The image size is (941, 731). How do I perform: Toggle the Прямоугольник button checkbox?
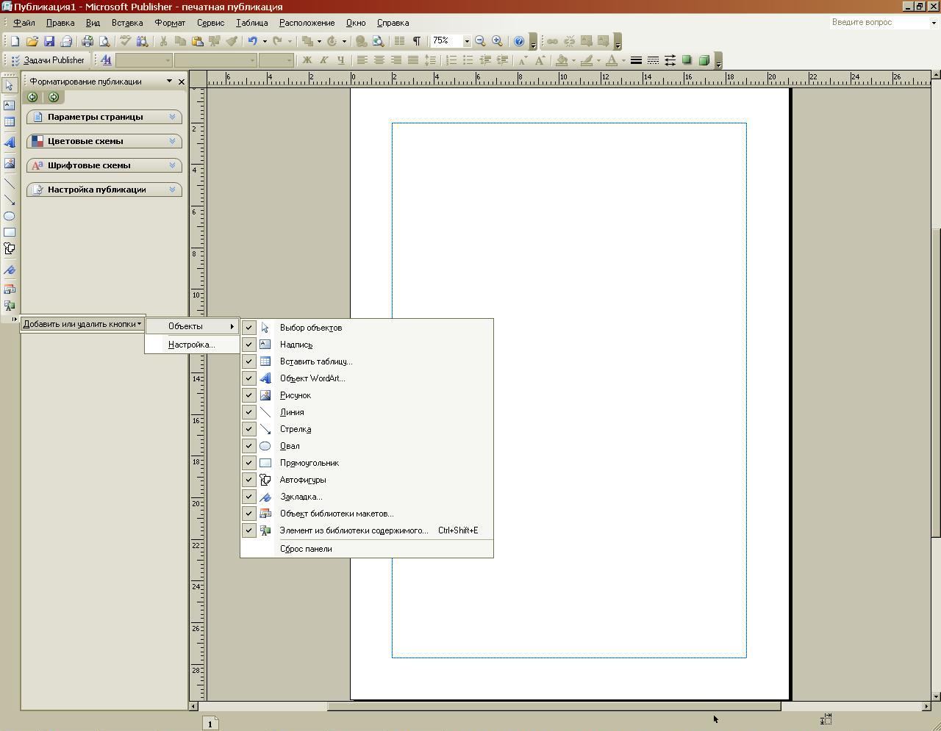point(249,463)
